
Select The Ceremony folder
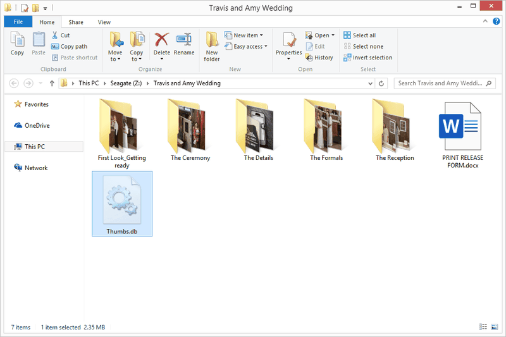pos(190,130)
